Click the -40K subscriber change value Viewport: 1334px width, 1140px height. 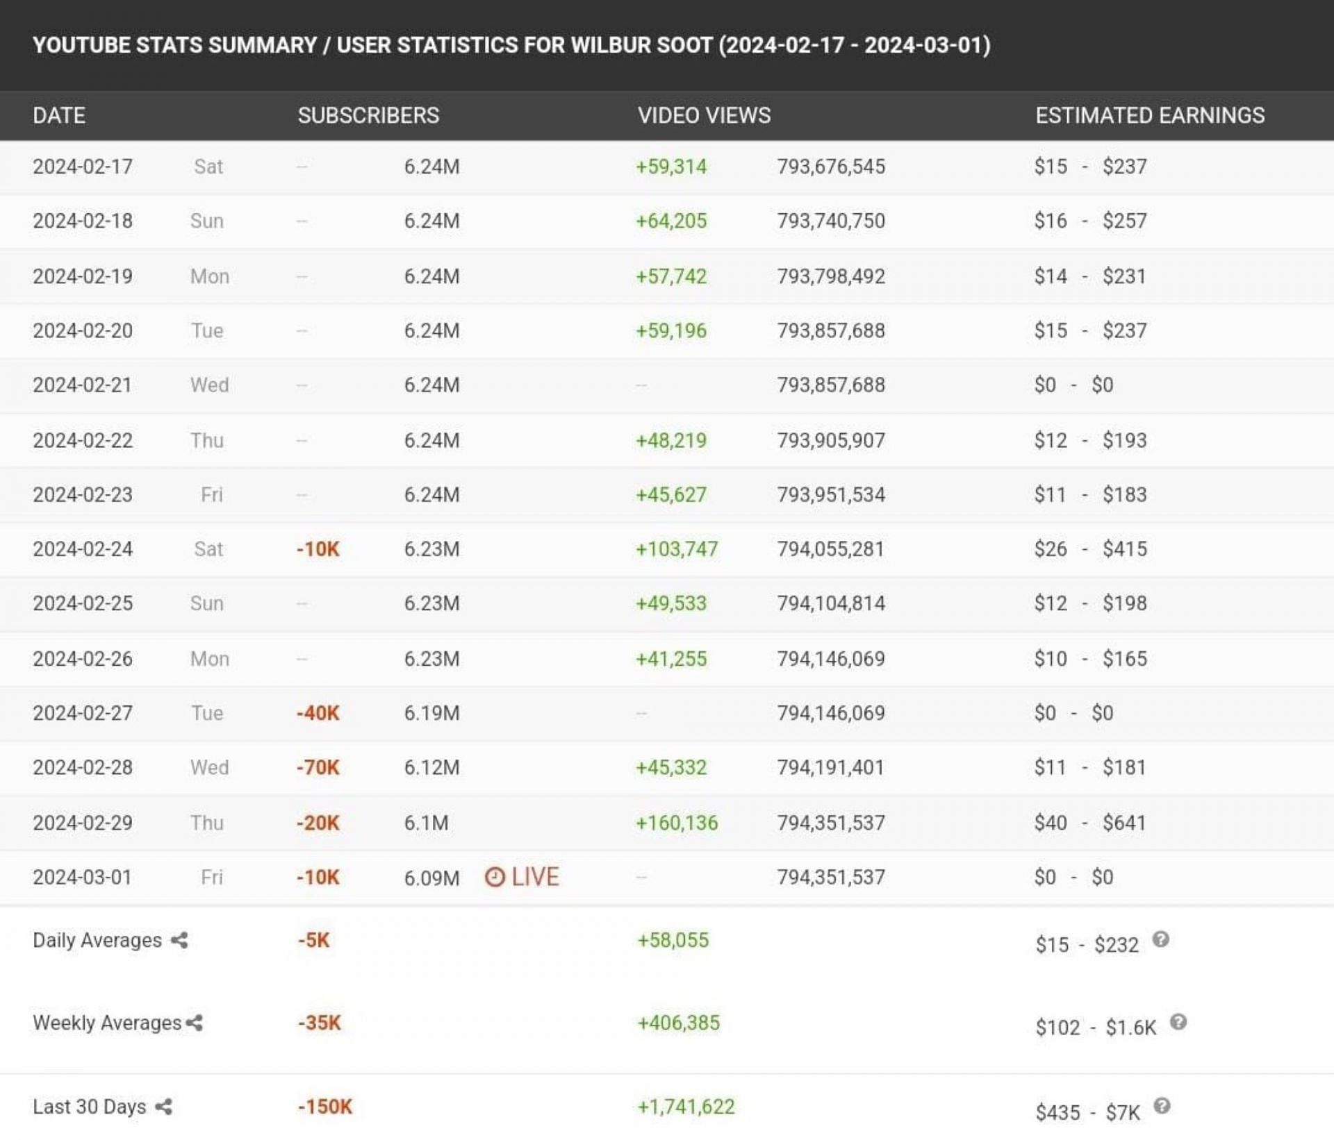tap(318, 713)
